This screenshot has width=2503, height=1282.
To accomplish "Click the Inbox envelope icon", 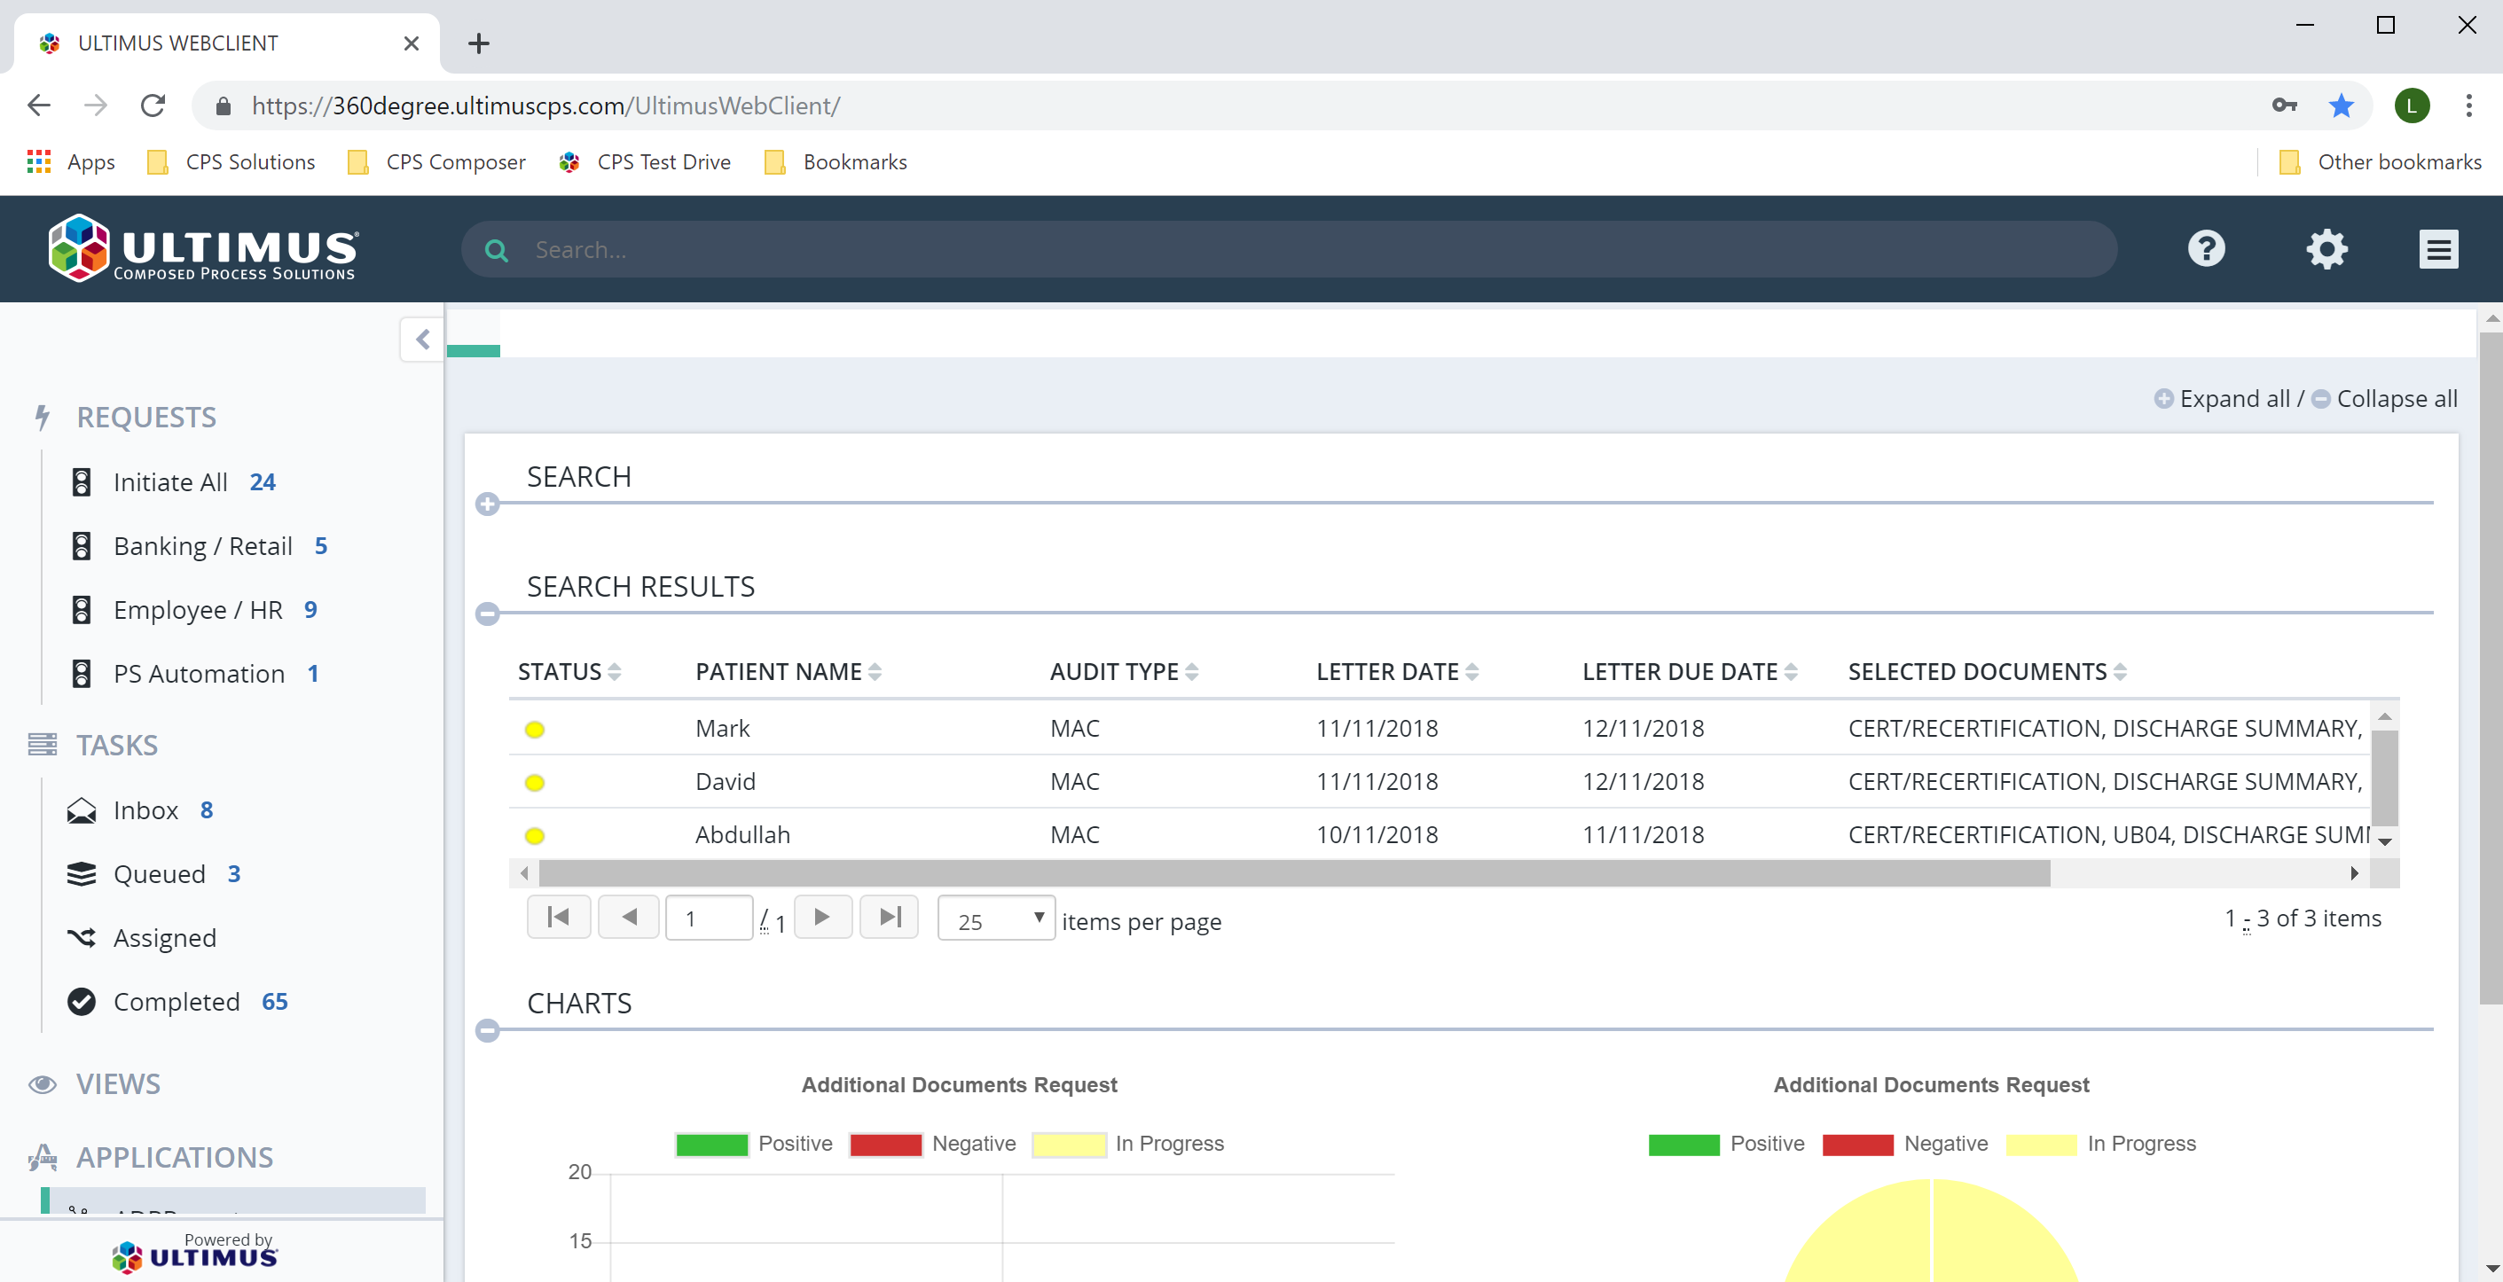I will [82, 810].
